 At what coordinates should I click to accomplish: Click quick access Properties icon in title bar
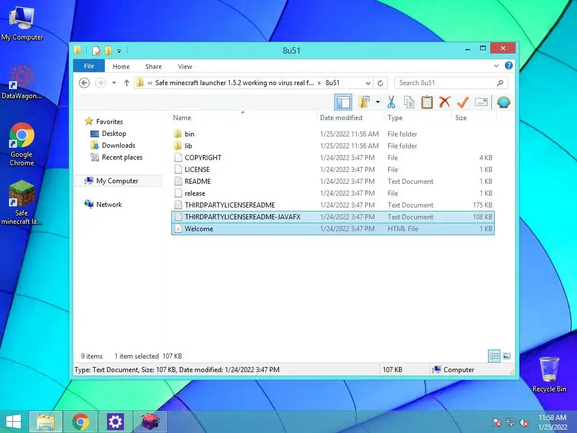(96, 50)
